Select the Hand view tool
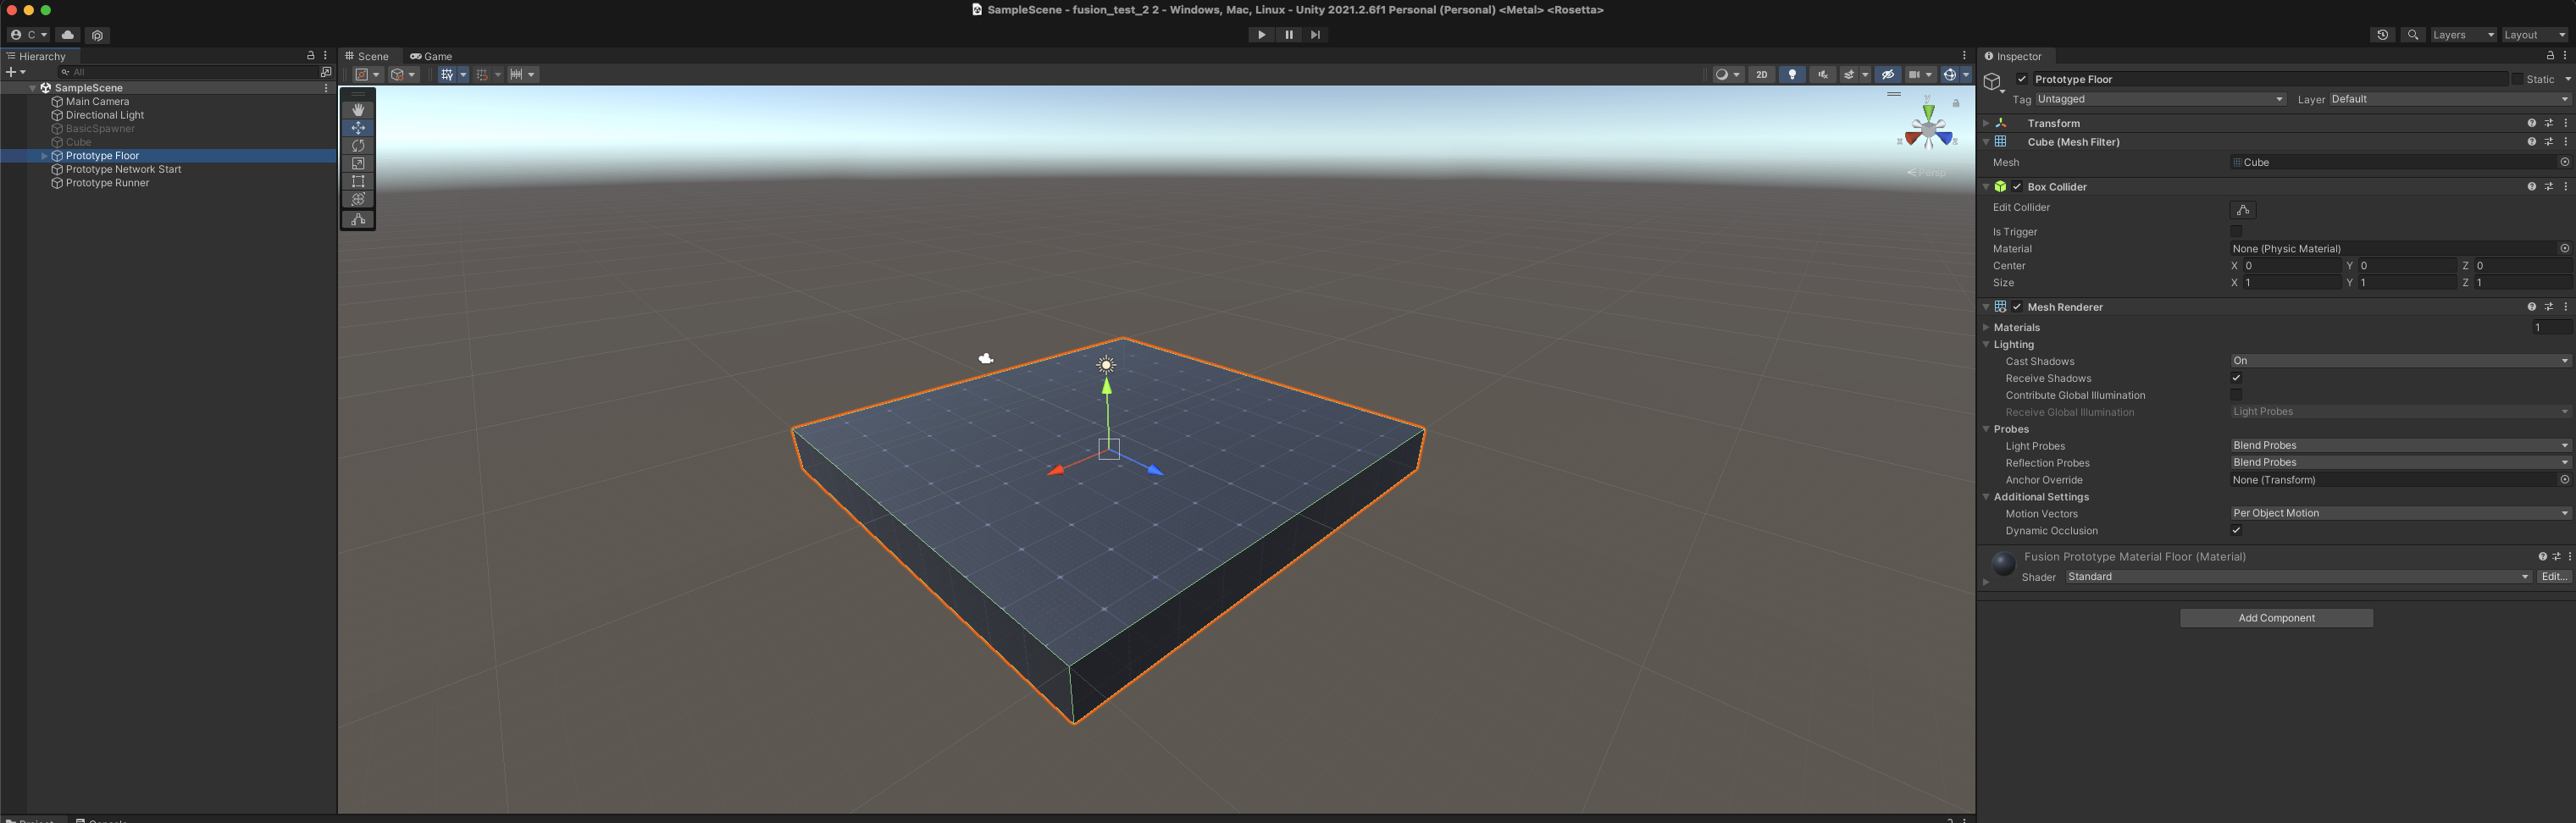This screenshot has width=2576, height=823. 358,109
